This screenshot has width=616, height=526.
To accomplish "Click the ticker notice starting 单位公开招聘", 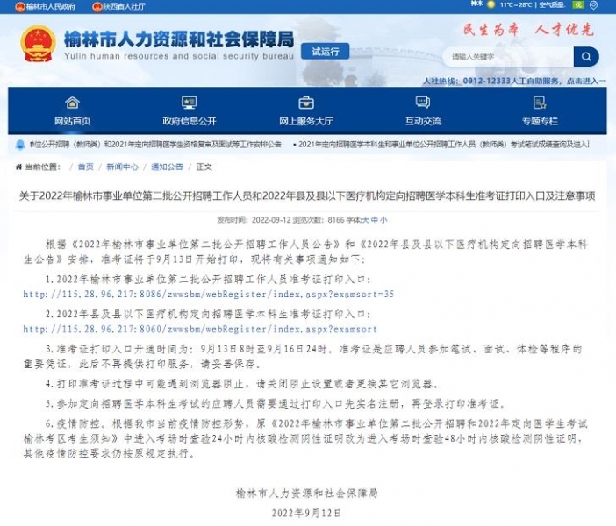I will [155, 145].
